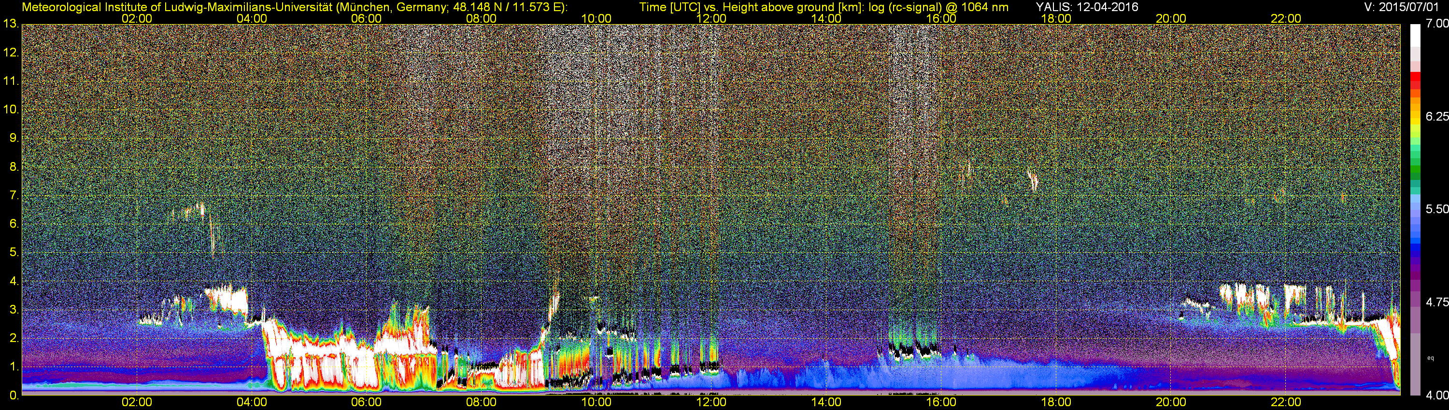Click the 02:00 label on the top time axis

(137, 18)
